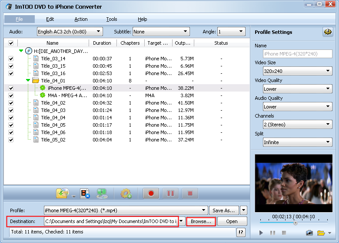Open the Video Quality dropdown
This screenshot has width=339, height=243.
click(x=297, y=89)
